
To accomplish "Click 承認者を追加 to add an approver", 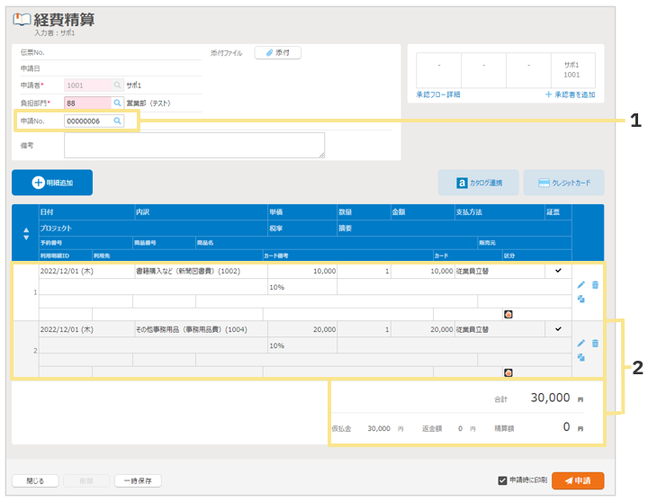I will [x=570, y=94].
